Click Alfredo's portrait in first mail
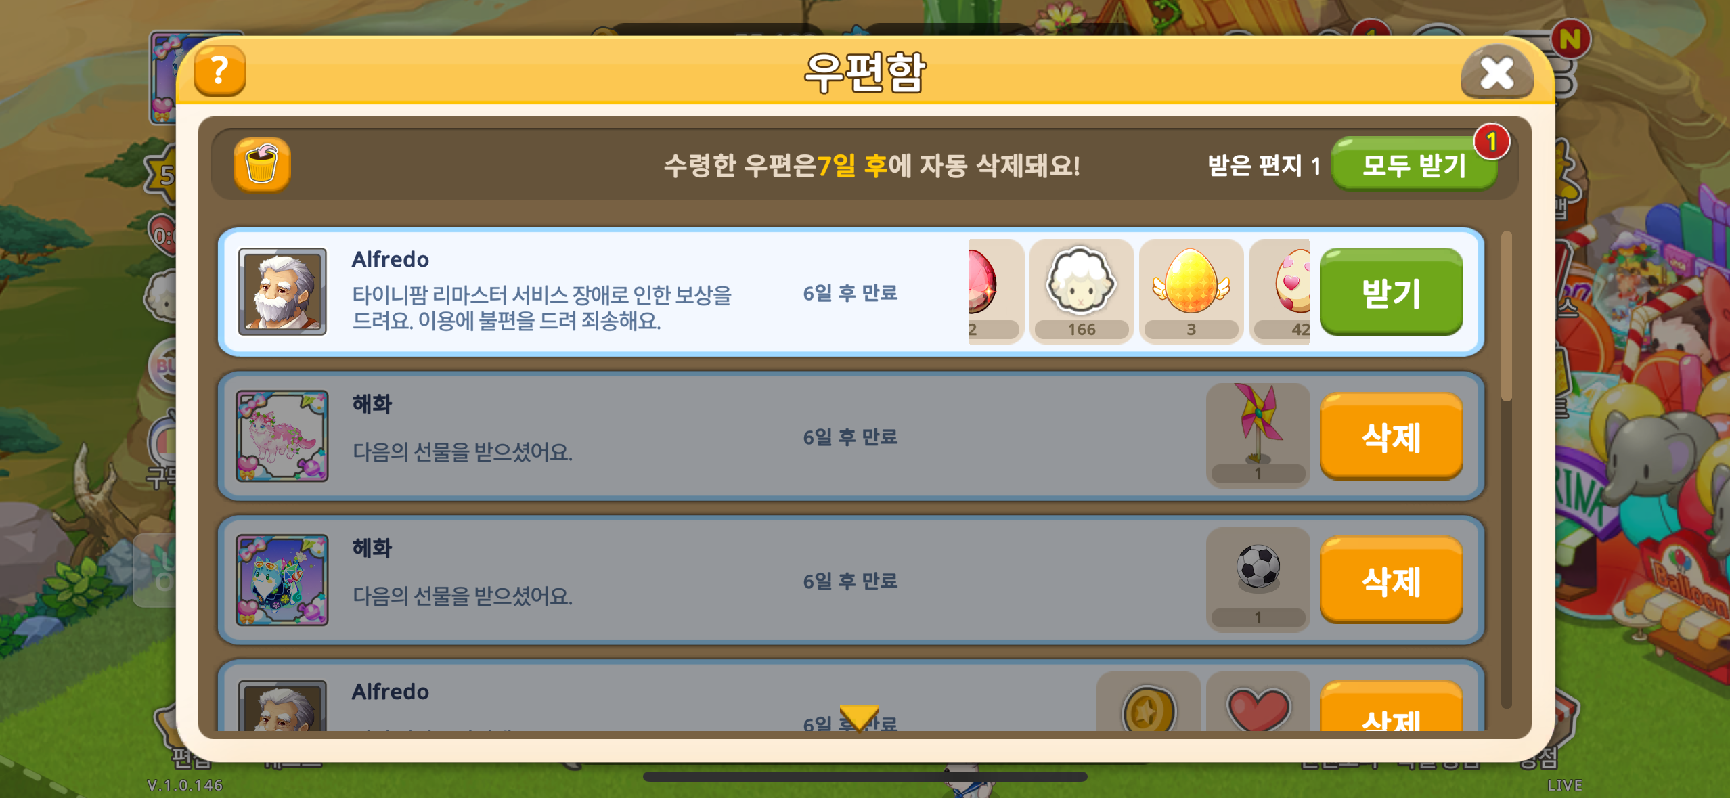The height and width of the screenshot is (798, 1730). click(x=282, y=292)
